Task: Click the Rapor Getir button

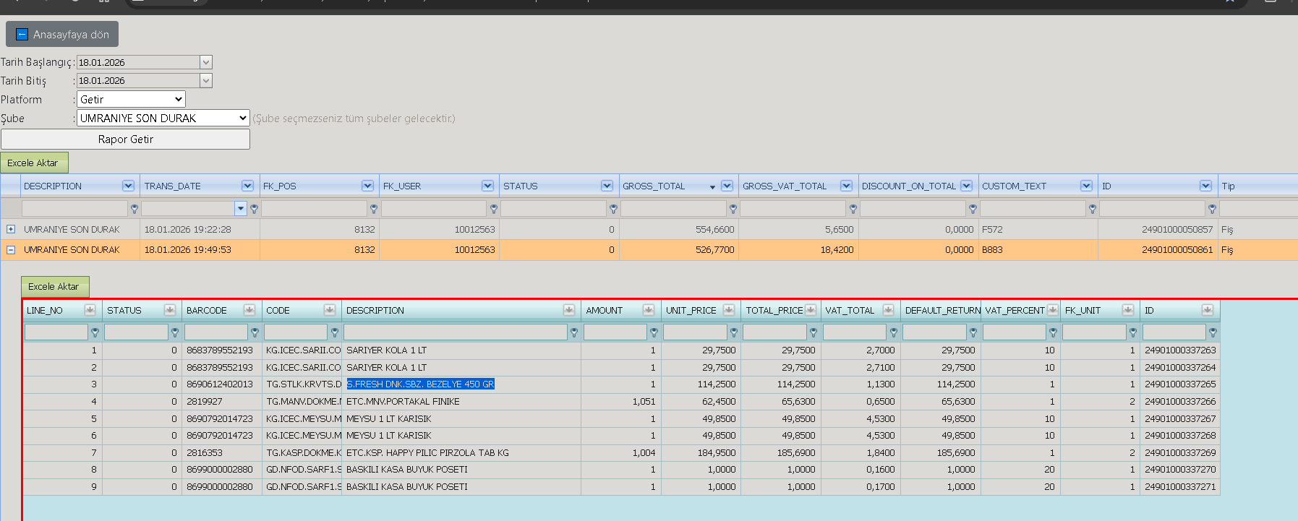Action: (125, 139)
